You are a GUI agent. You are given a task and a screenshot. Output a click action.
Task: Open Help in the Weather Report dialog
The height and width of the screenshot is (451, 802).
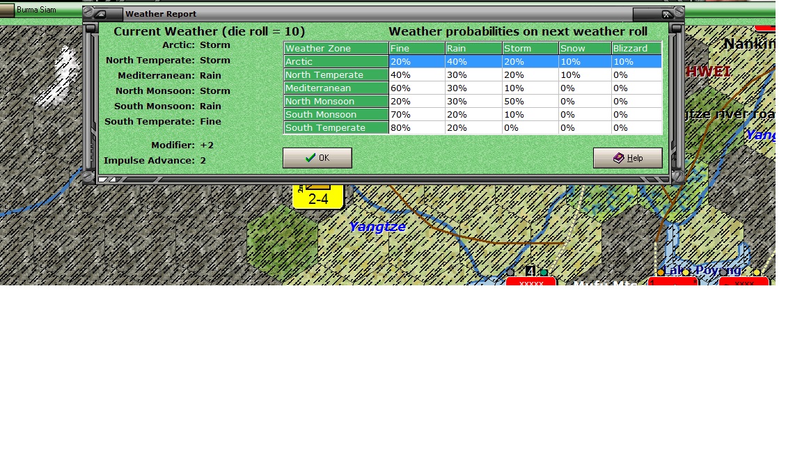(627, 158)
